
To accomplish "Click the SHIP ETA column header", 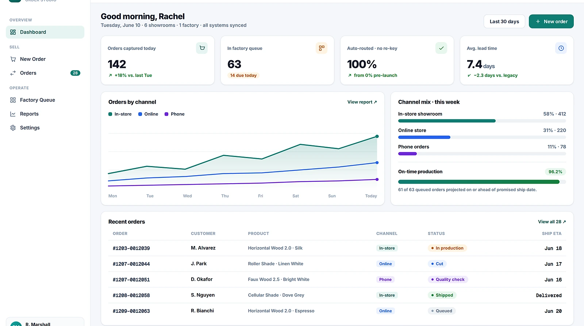I will (x=552, y=234).
